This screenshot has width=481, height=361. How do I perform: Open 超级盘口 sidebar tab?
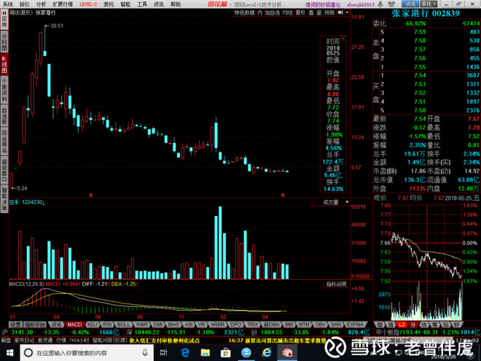(x=4, y=171)
